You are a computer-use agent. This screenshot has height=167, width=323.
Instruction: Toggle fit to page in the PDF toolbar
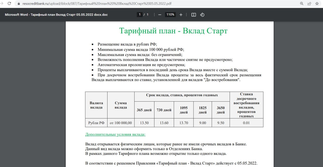[194, 15]
